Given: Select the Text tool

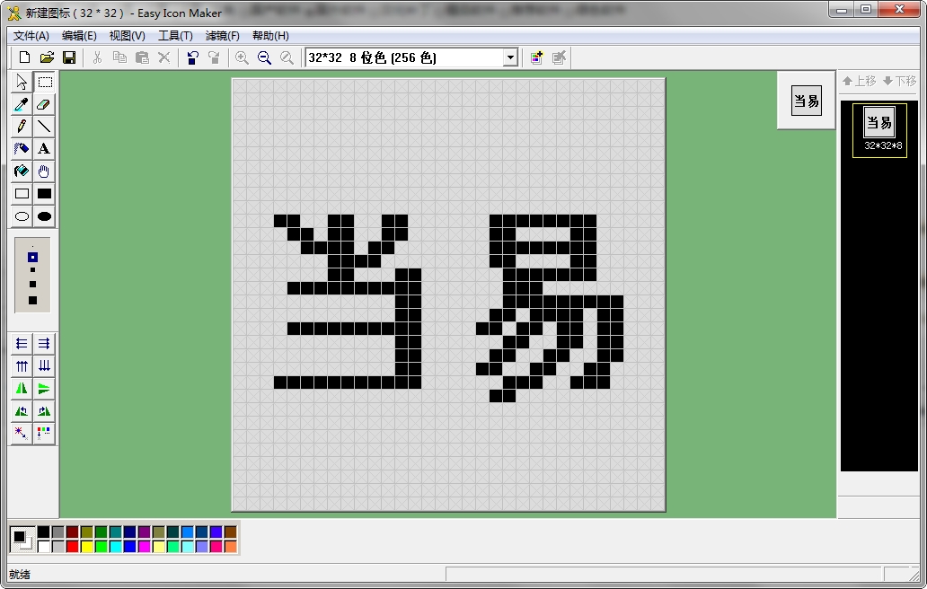Looking at the screenshot, I should [x=42, y=148].
